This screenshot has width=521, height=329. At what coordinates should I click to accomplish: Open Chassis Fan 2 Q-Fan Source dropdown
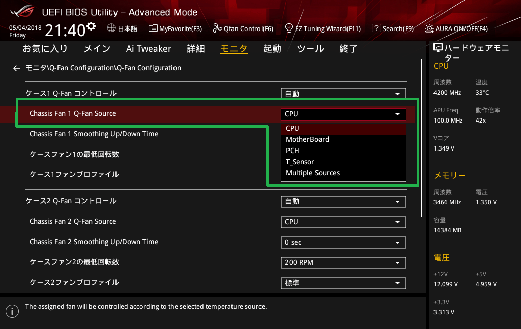point(343,222)
